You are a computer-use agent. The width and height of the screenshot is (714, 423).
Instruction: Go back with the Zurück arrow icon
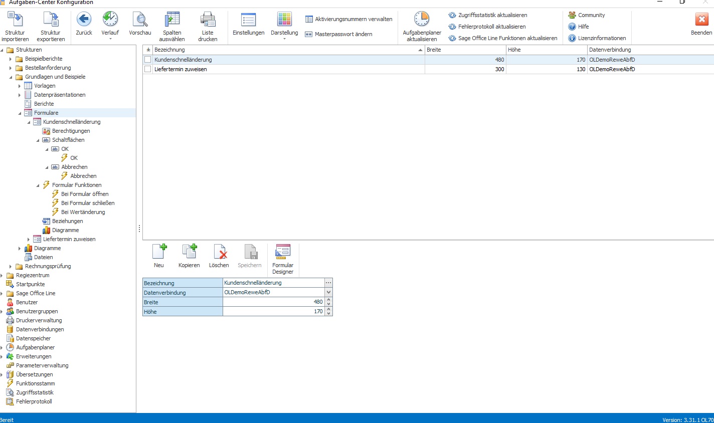pos(84,20)
